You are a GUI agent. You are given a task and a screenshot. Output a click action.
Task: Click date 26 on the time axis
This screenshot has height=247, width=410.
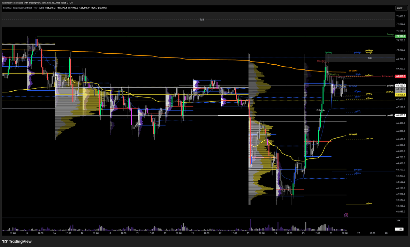coord(331,233)
